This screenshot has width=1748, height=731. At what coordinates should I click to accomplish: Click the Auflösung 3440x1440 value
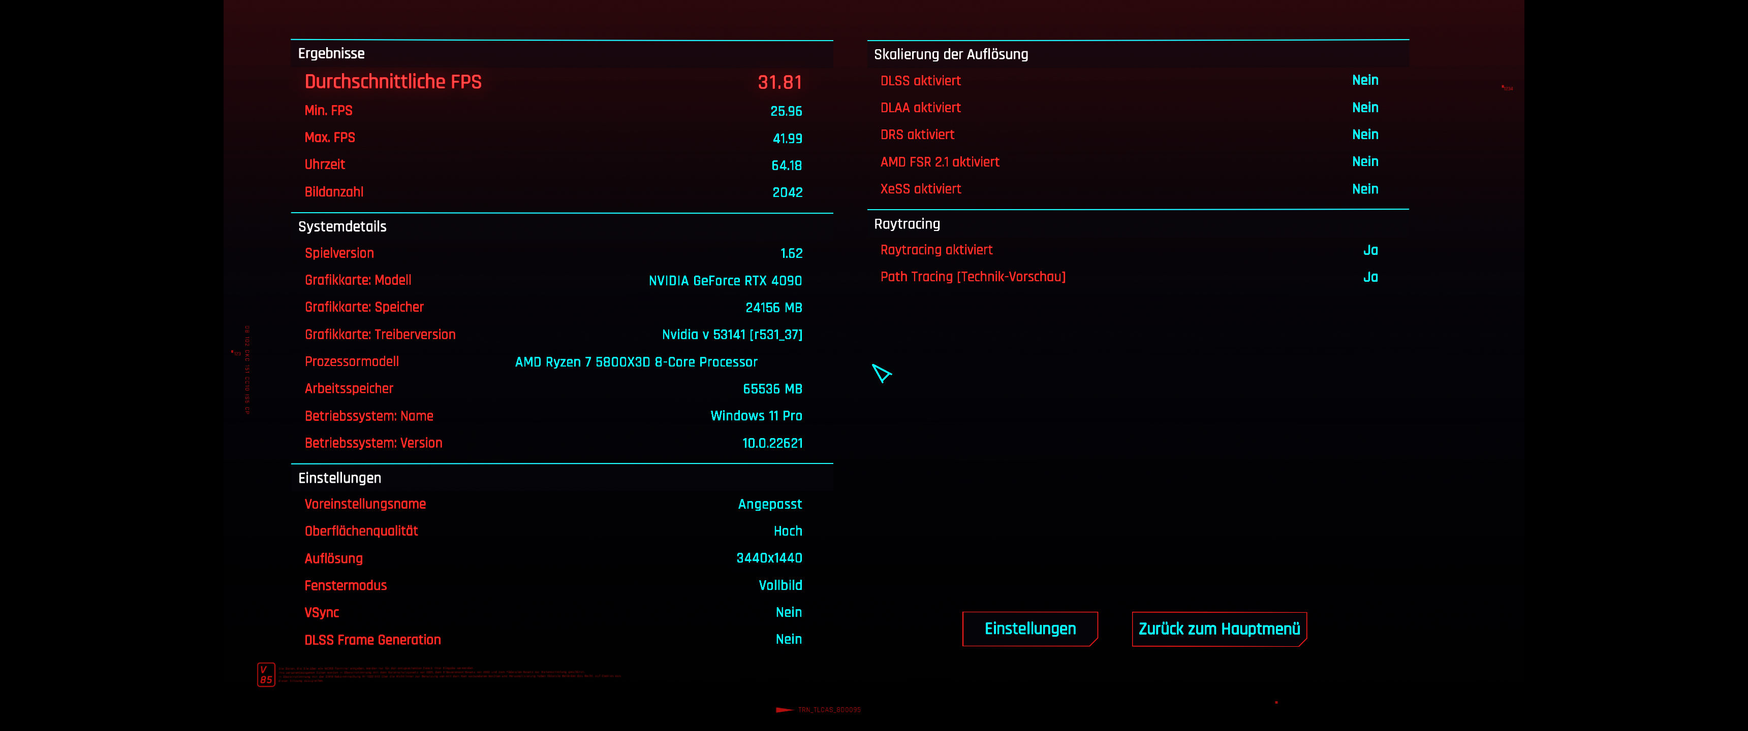pyautogui.click(x=769, y=558)
